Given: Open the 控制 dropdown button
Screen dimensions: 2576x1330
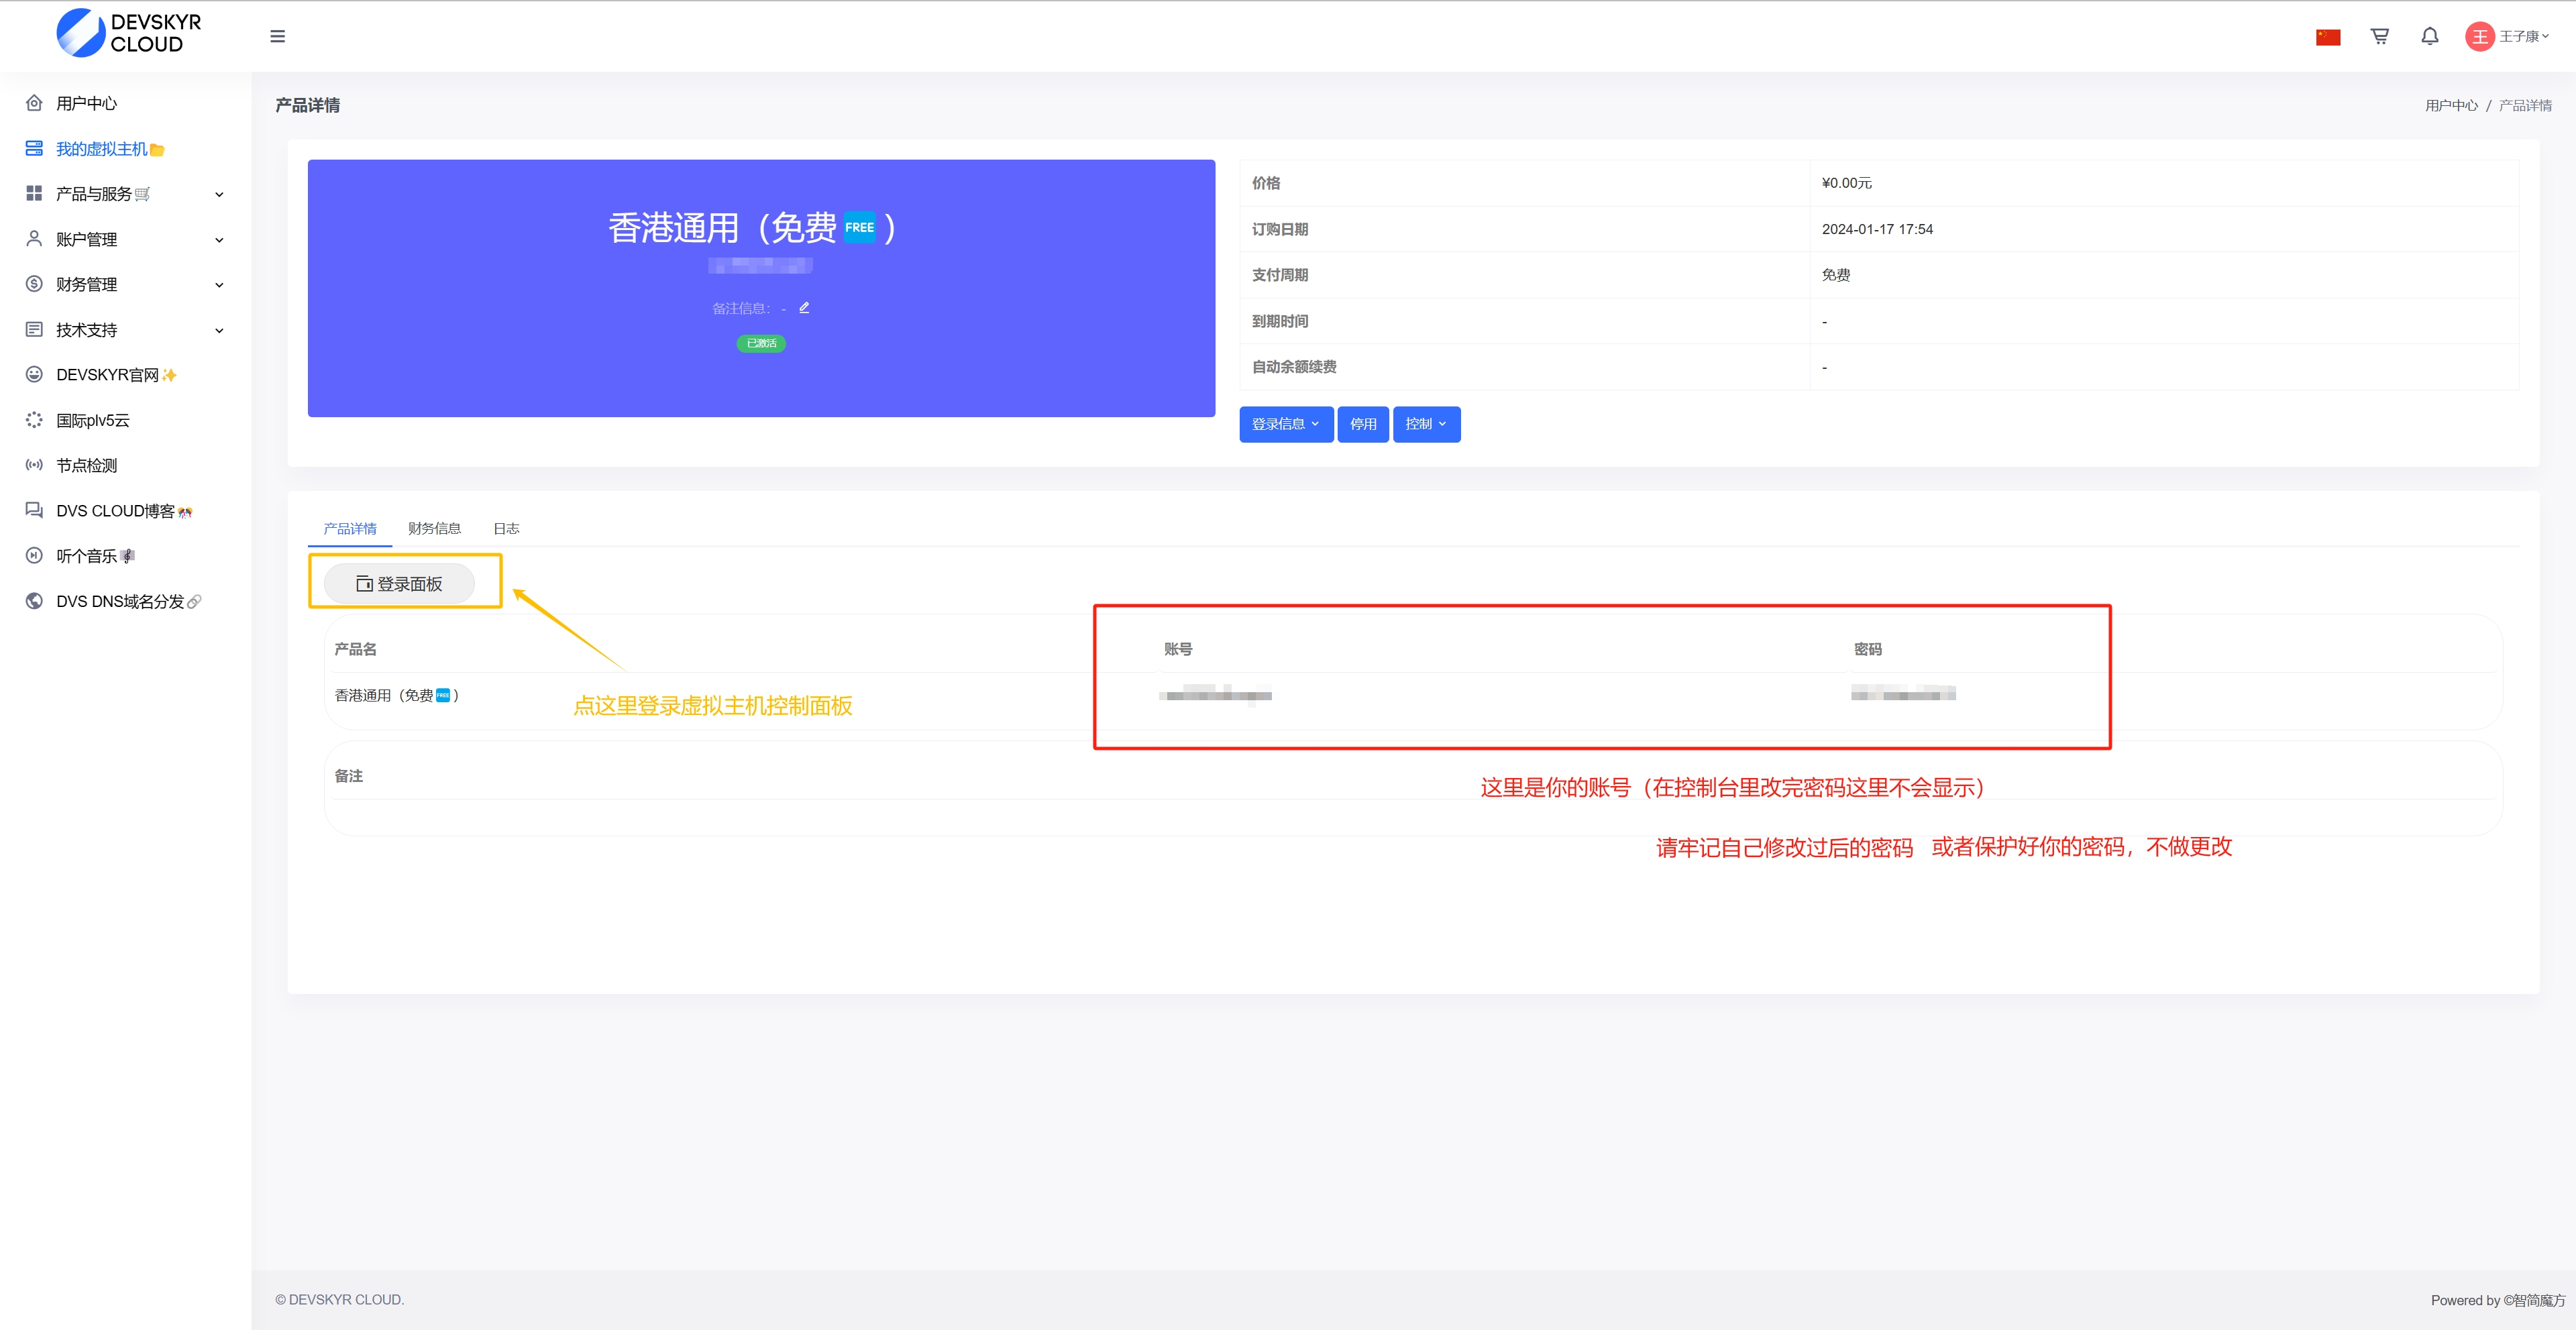Looking at the screenshot, I should [1425, 424].
